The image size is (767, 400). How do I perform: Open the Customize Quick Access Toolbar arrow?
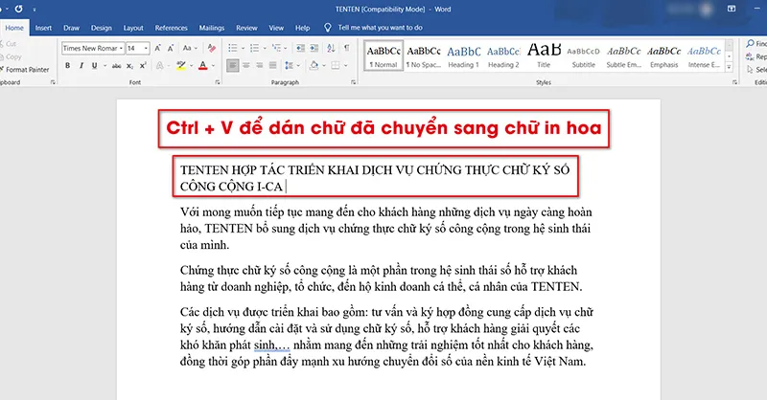pyautogui.click(x=35, y=10)
